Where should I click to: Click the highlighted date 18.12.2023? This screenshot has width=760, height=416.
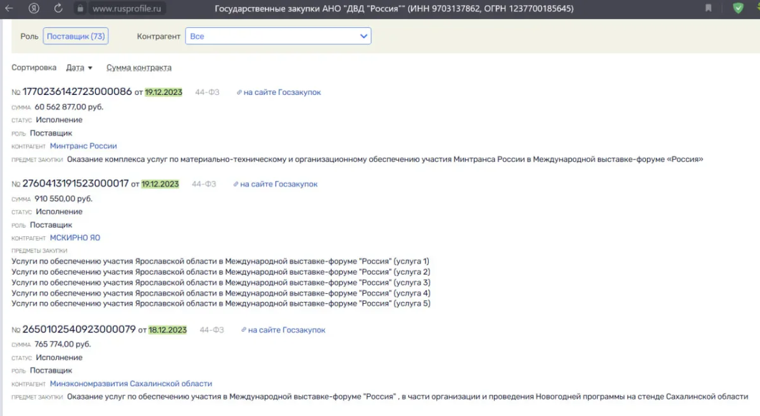pyautogui.click(x=168, y=330)
